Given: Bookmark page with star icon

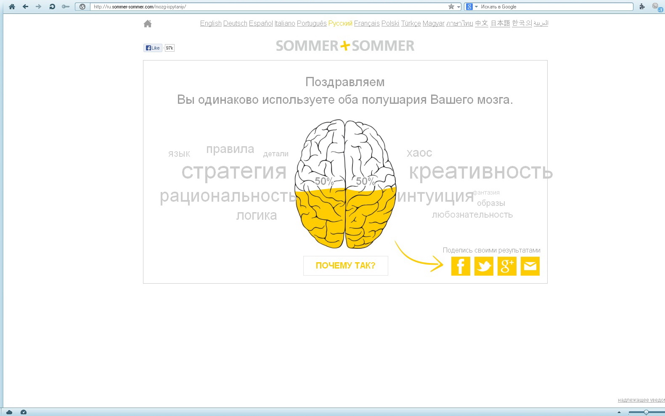Looking at the screenshot, I should (x=451, y=7).
